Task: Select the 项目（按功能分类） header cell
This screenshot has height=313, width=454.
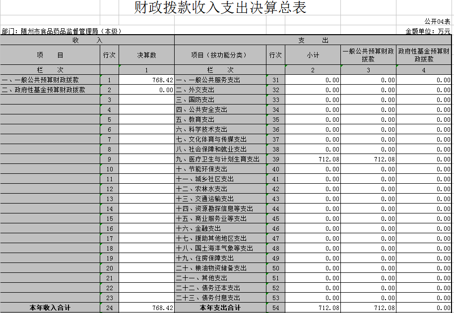Action: click(x=220, y=55)
